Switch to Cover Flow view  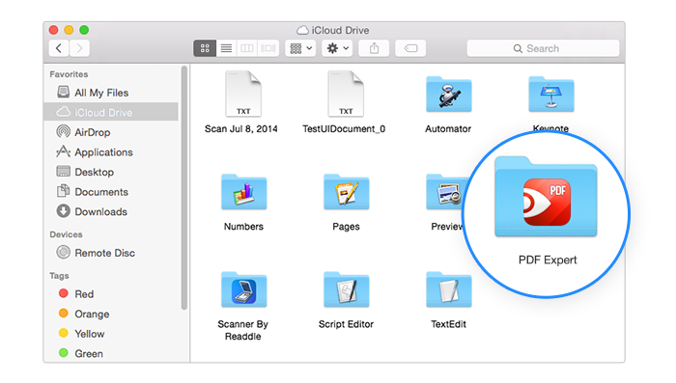click(x=268, y=48)
